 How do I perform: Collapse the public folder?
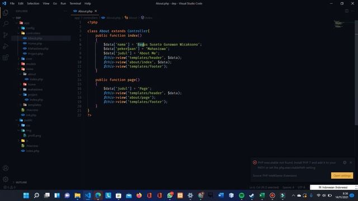[28, 120]
